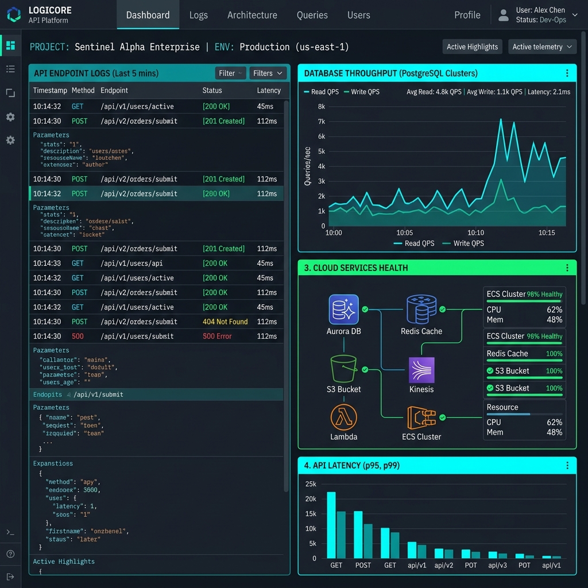Click the page's main vertical scrollbar
The width and height of the screenshot is (588, 588).
[x=583, y=168]
